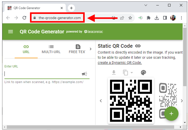Screen dimensions: 188x130
Task: Toggle the browser side panel icon
Action: click(x=165, y=18)
